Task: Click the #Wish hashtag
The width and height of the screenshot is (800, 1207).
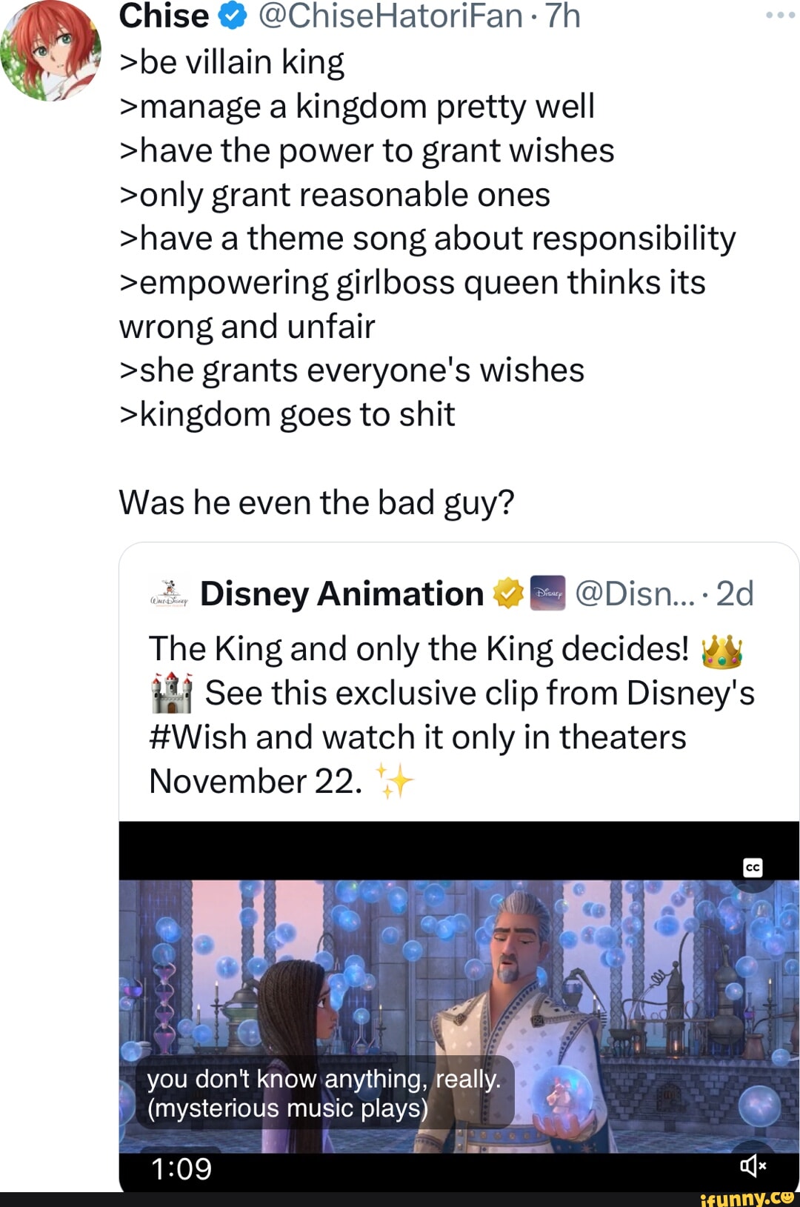Action: pos(198,737)
